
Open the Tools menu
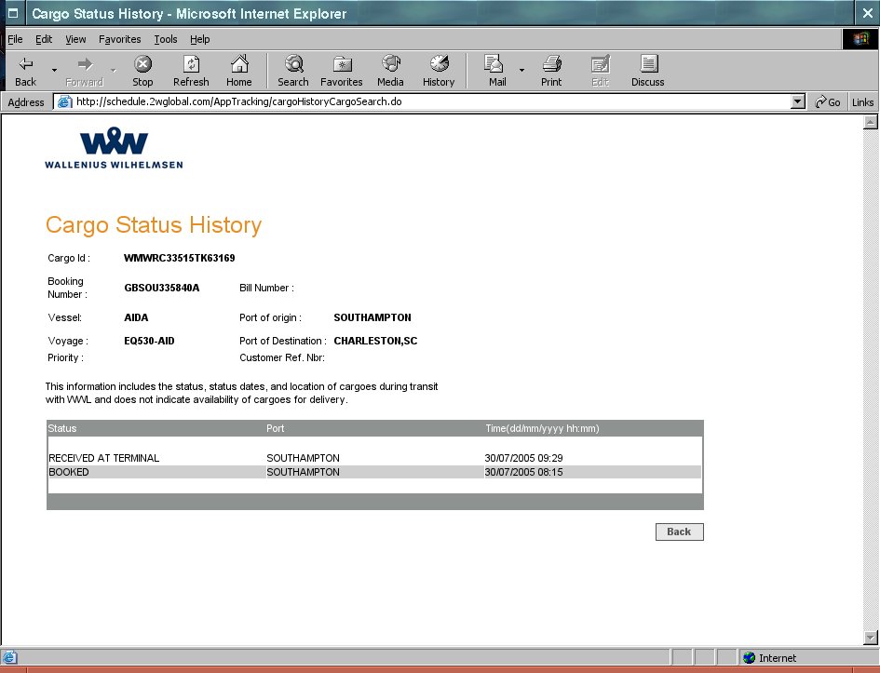tap(166, 39)
